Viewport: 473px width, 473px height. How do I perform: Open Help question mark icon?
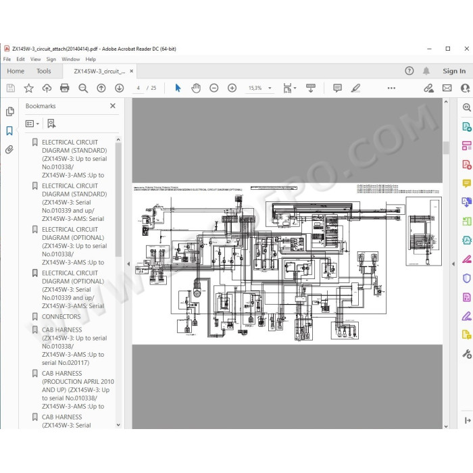coord(409,71)
